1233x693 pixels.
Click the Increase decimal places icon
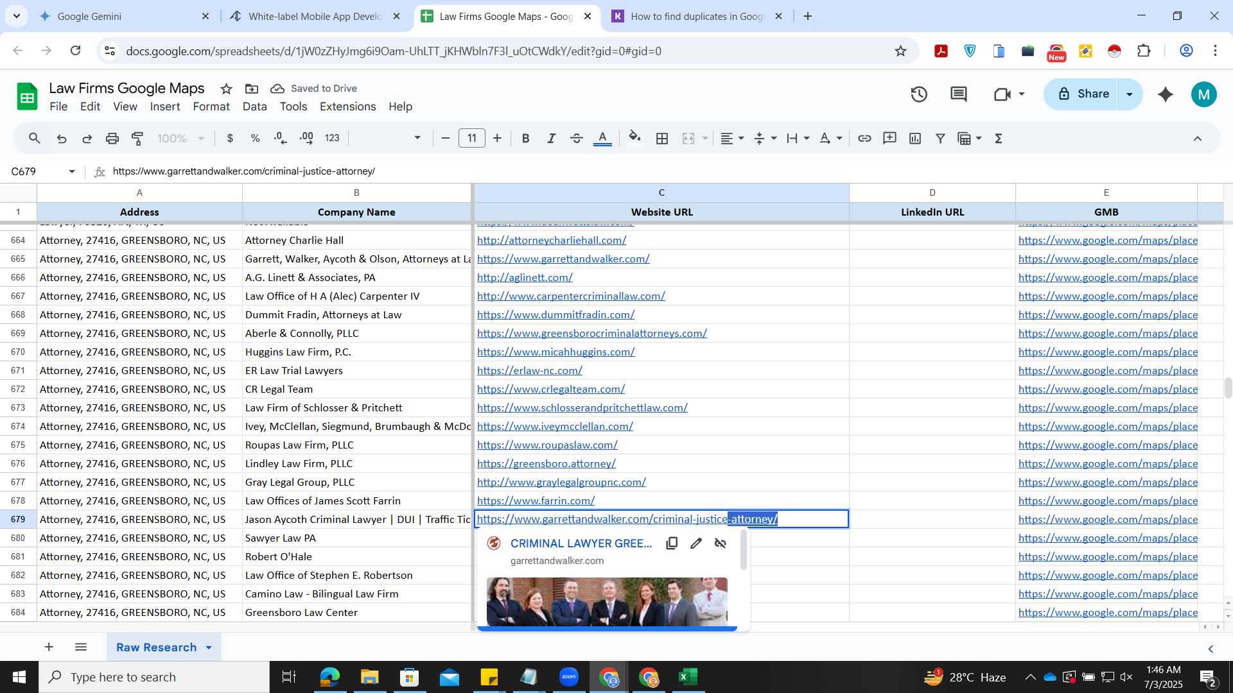[x=306, y=139]
